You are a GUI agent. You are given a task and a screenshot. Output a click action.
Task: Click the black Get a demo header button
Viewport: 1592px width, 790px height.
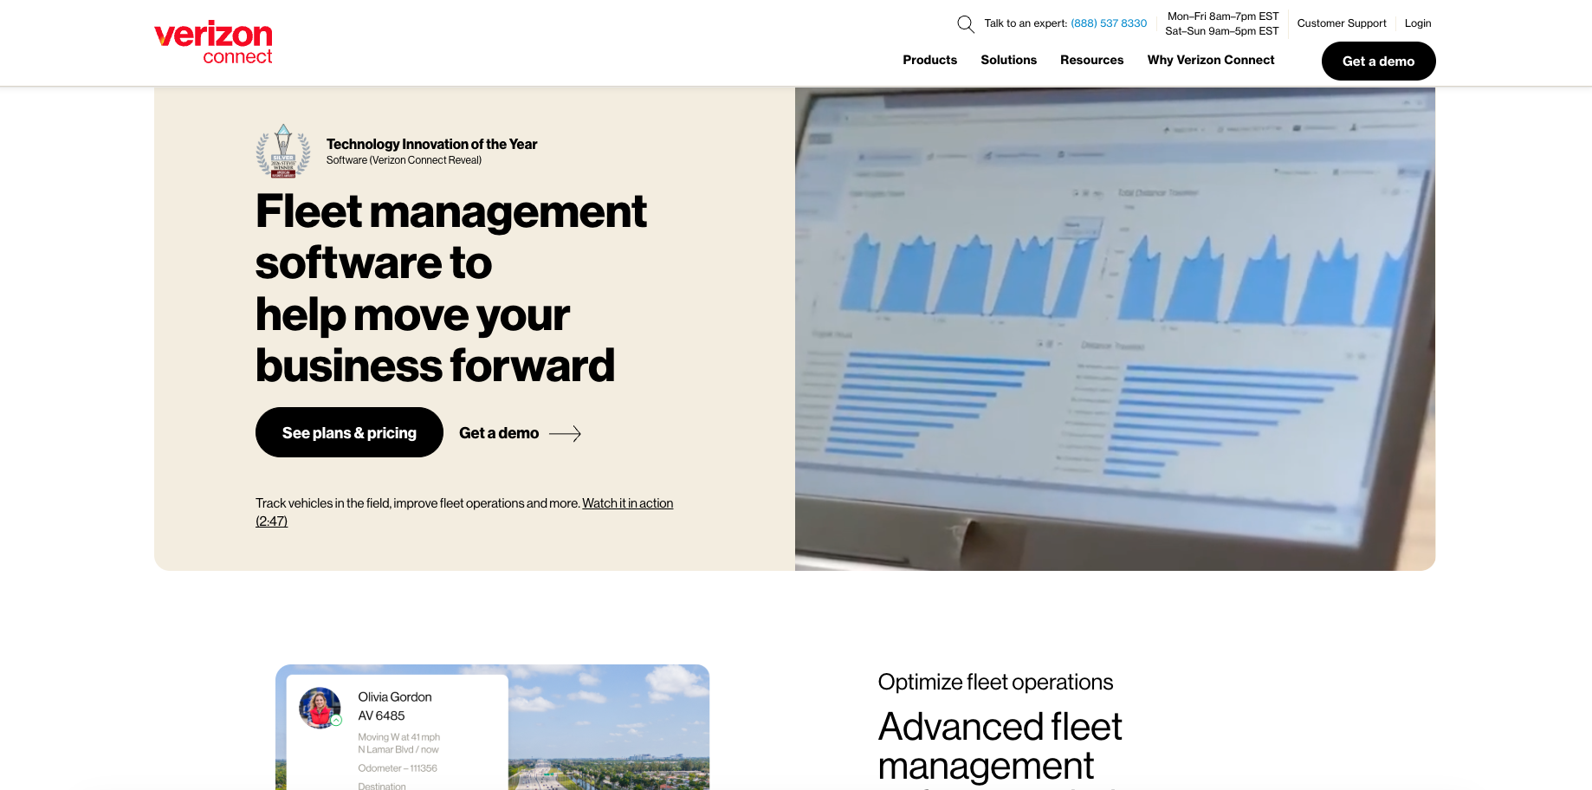(1378, 62)
